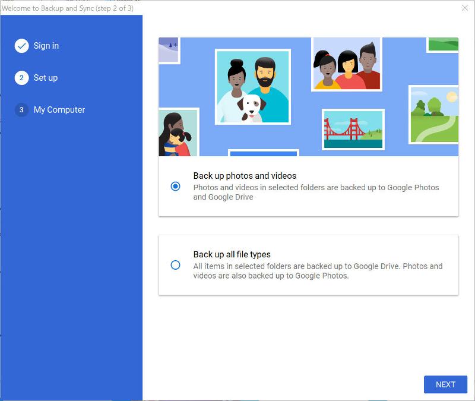Click the couple with dog photo
This screenshot has height=401, width=475.
point(252,87)
